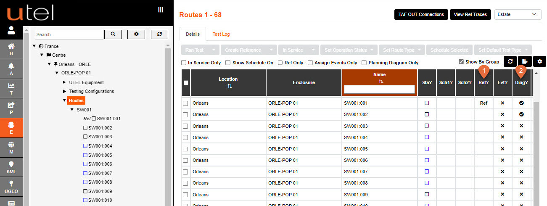The height and width of the screenshot is (206, 547).
Task: Open Alarms bell icon in sidebar
Action: tap(11, 68)
